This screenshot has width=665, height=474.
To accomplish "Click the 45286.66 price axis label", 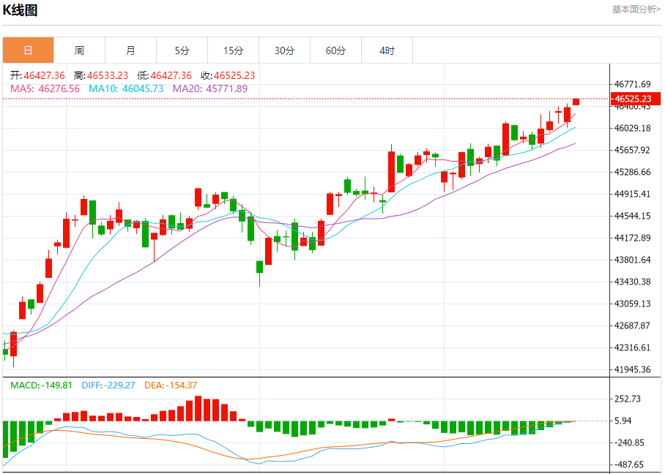I will 632,172.
